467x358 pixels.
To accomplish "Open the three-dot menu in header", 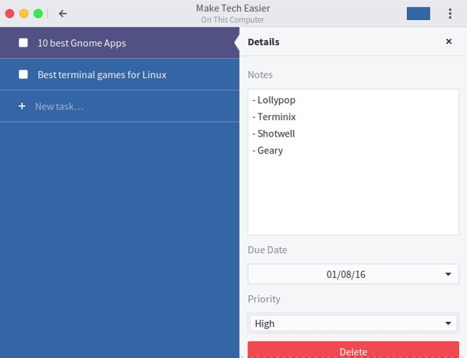I will (x=450, y=14).
